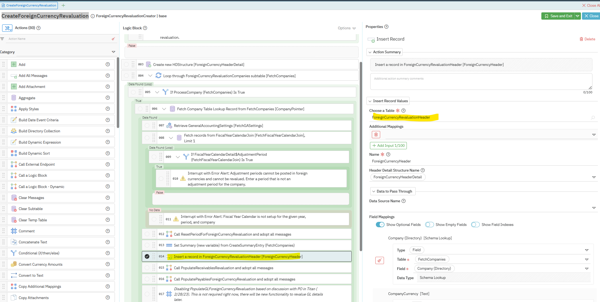Viewport: 600px width, 302px height.
Task: Open a new tab with plus
Action: pos(63,5)
